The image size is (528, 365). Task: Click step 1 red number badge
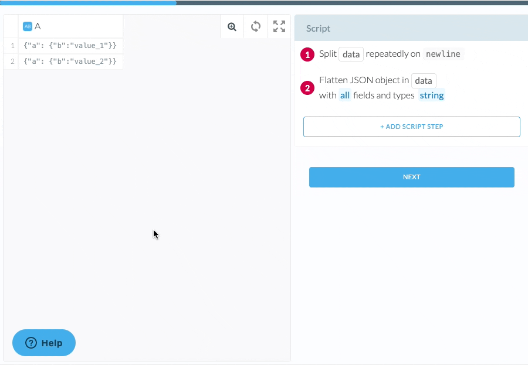pos(307,54)
